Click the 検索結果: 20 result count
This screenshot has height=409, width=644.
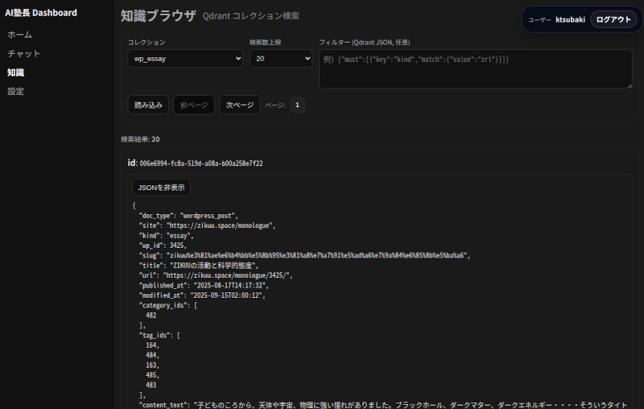coord(140,139)
